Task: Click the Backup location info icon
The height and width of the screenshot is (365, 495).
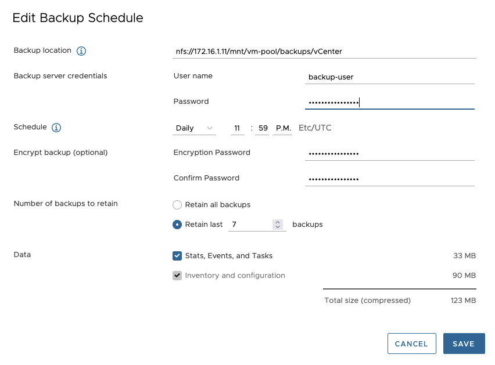Action: (81, 51)
